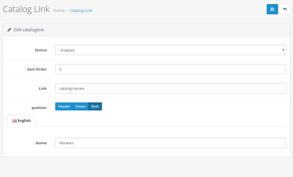Select Header position option
The height and width of the screenshot is (177, 293).
64,106
